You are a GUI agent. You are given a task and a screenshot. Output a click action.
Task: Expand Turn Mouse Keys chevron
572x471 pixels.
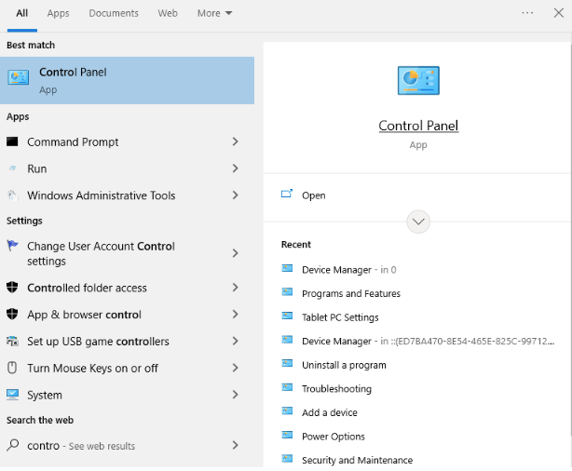(x=236, y=368)
